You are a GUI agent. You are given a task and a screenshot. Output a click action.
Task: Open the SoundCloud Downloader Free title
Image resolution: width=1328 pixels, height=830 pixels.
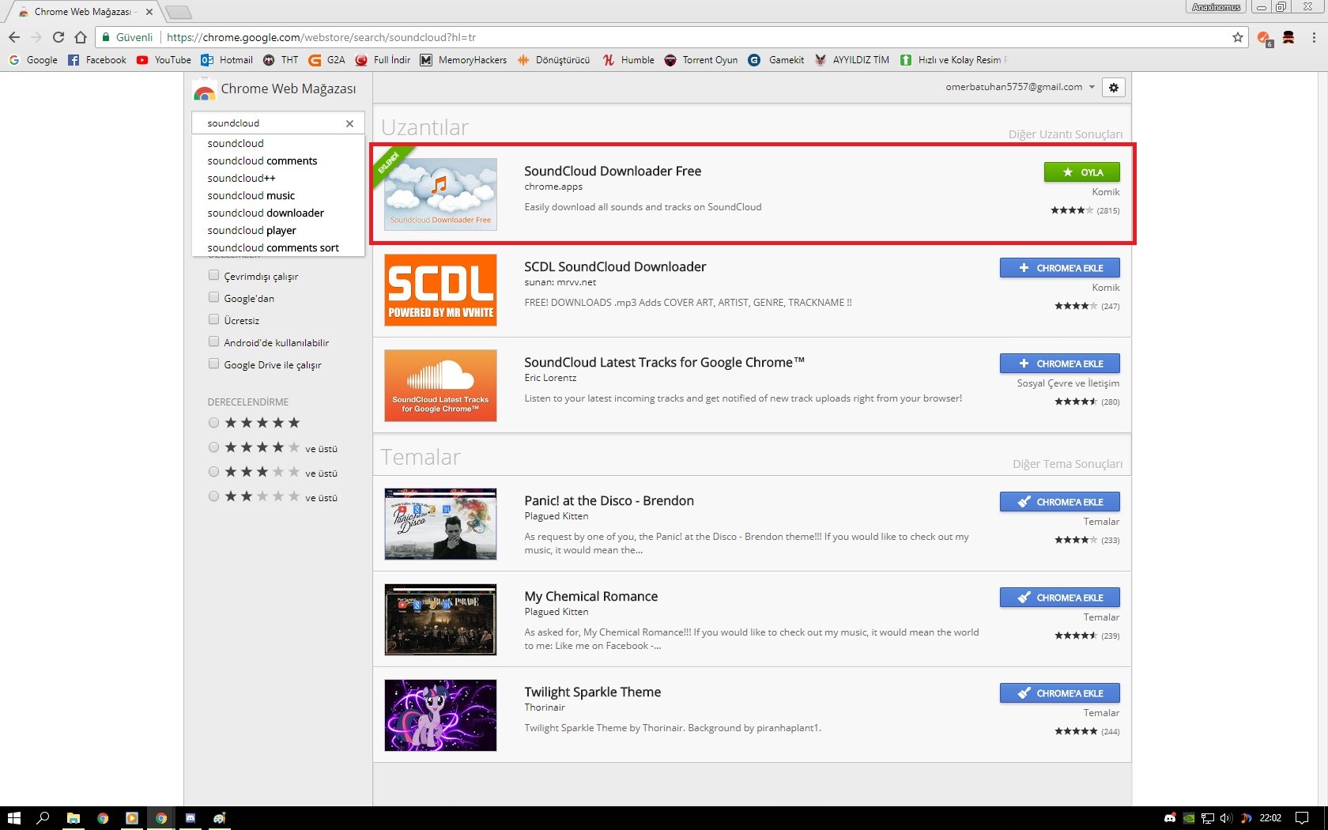(613, 171)
